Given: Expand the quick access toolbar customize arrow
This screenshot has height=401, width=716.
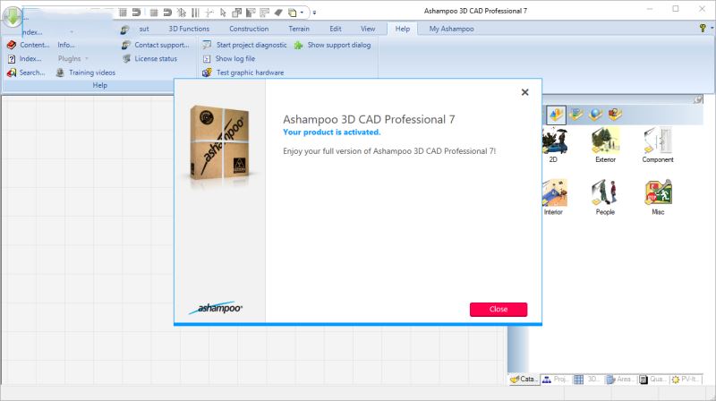Looking at the screenshot, I should (314, 13).
